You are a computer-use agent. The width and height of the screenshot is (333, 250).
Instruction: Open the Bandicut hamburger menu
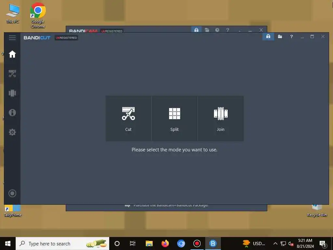[x=12, y=38]
